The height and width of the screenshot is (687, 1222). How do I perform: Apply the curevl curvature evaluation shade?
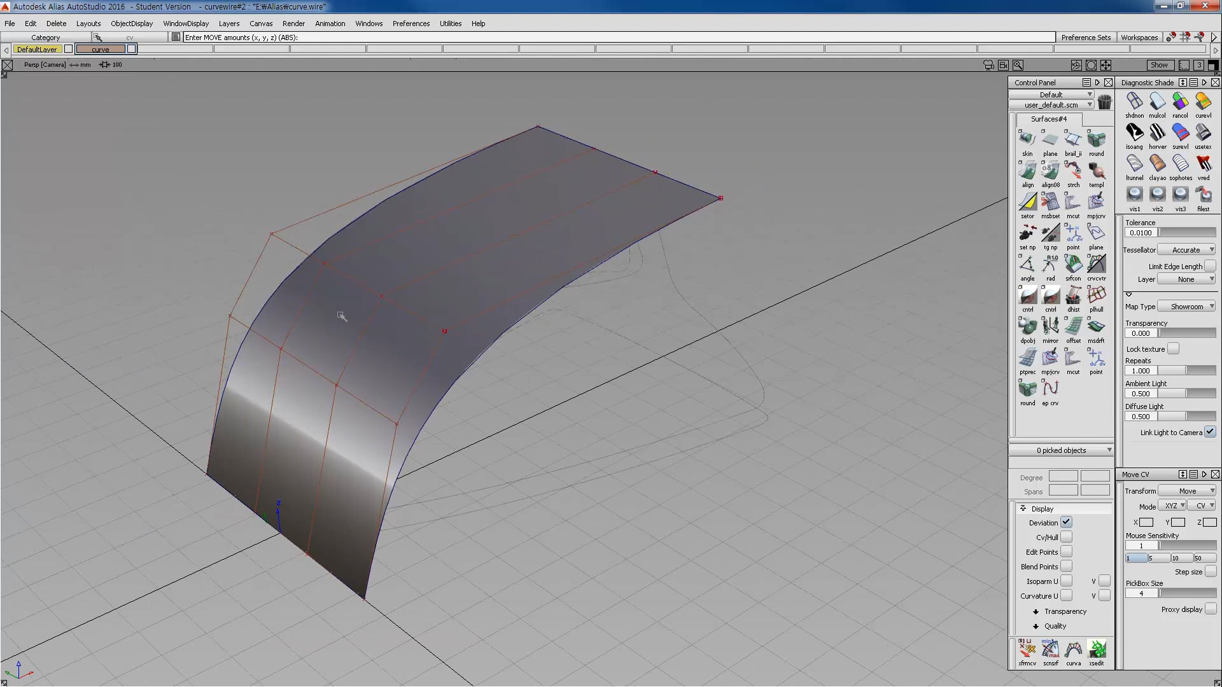point(1203,101)
